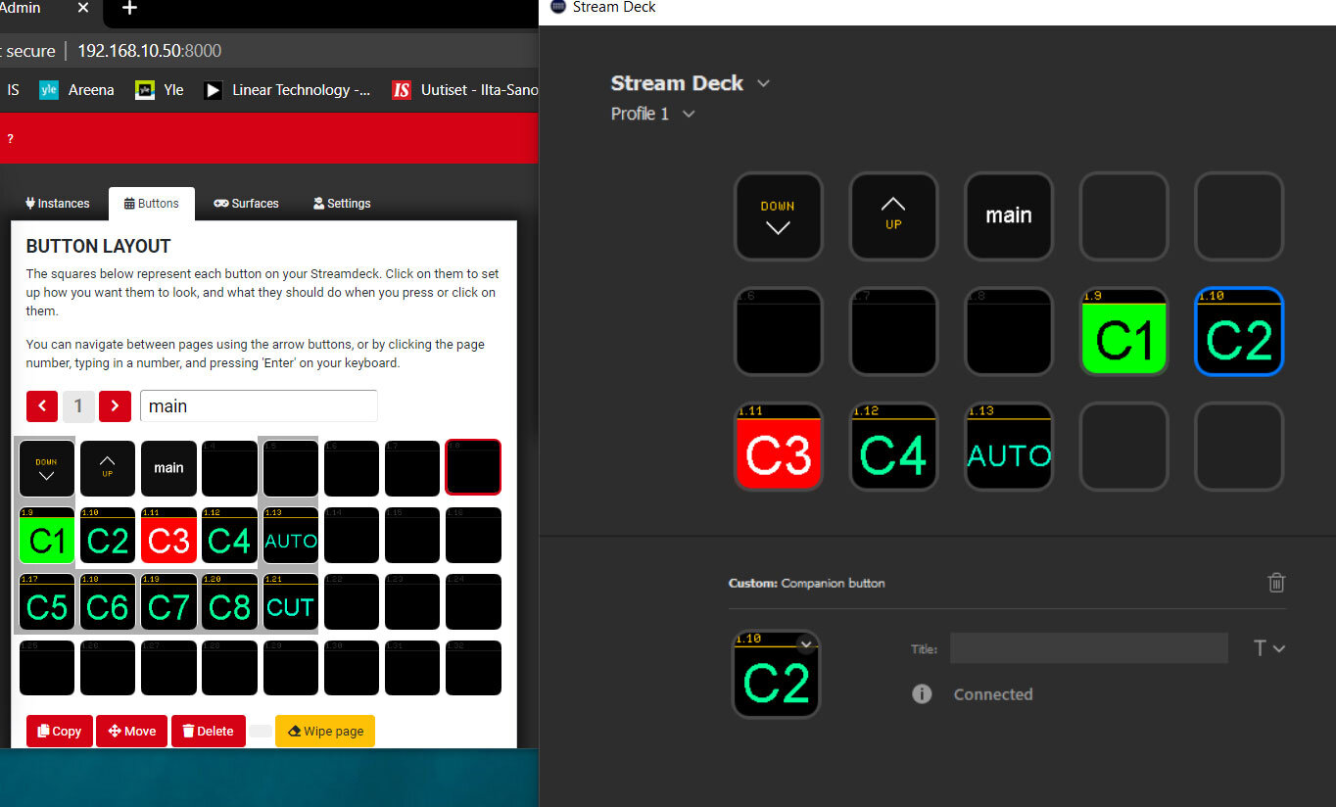Click the page number field showing 1

tap(78, 405)
